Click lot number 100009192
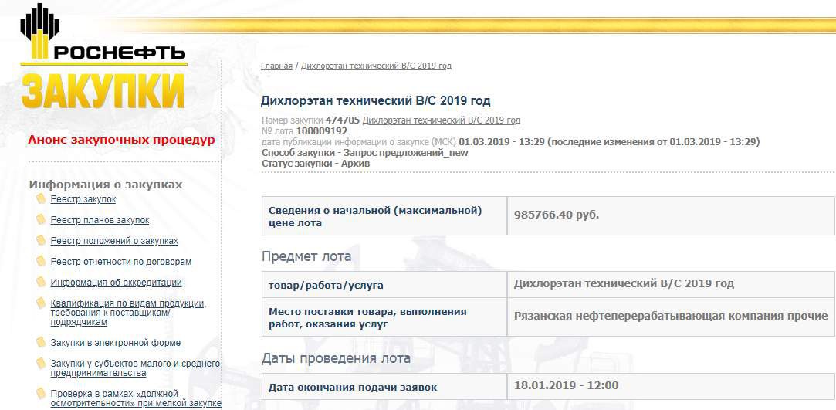 coord(322,131)
